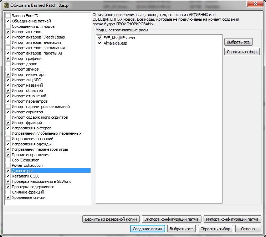This screenshot has width=266, height=237.
Task: Uncheck the Данные рас checkbox
Action: coord(8,171)
